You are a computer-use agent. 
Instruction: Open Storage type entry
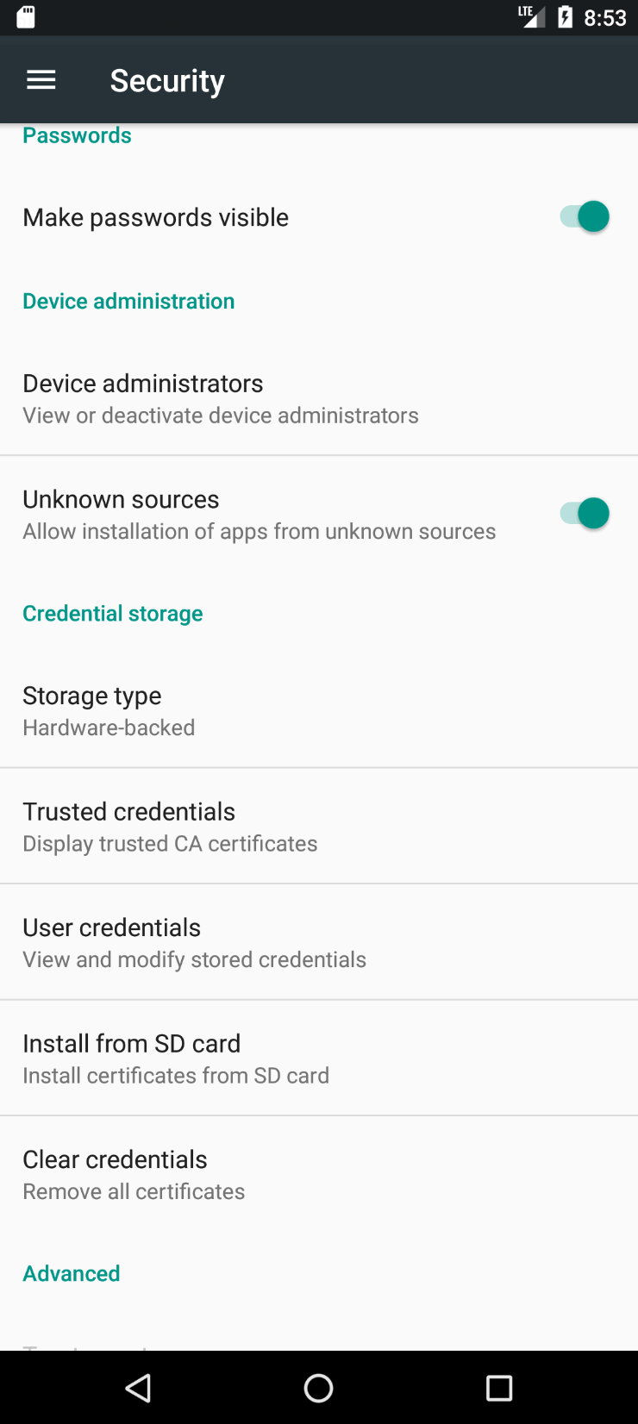pos(109,710)
